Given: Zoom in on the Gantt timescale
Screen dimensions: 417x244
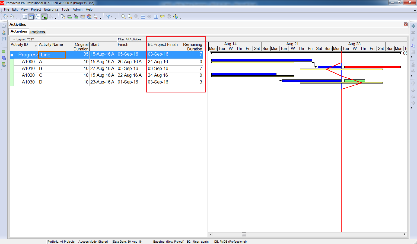Looking at the screenshot, I should [x=123, y=17].
